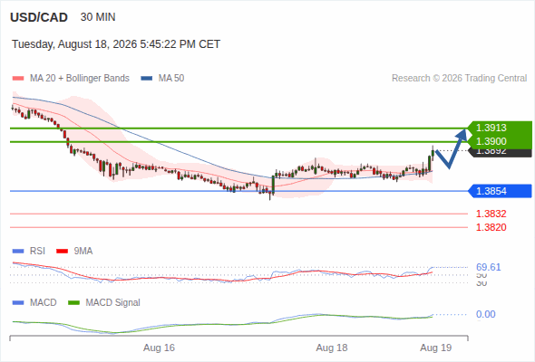The image size is (535, 362).
Task: Click the 30 MIN timeframe label
Action: coord(98,17)
